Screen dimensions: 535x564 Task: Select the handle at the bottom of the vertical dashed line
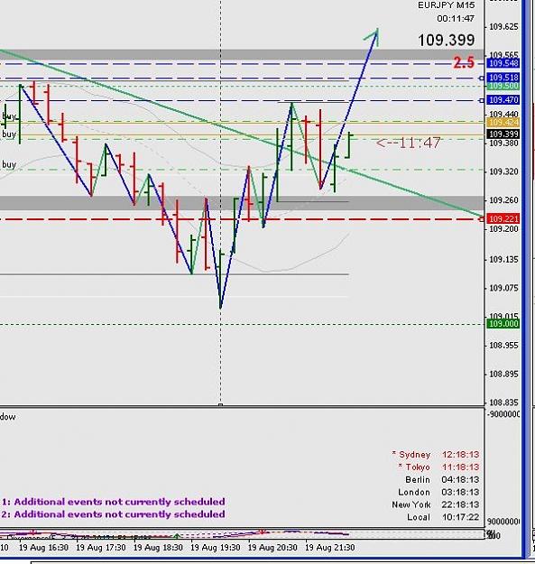pos(220,404)
